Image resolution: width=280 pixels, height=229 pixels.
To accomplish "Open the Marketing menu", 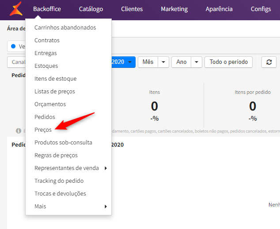I will pyautogui.click(x=174, y=9).
